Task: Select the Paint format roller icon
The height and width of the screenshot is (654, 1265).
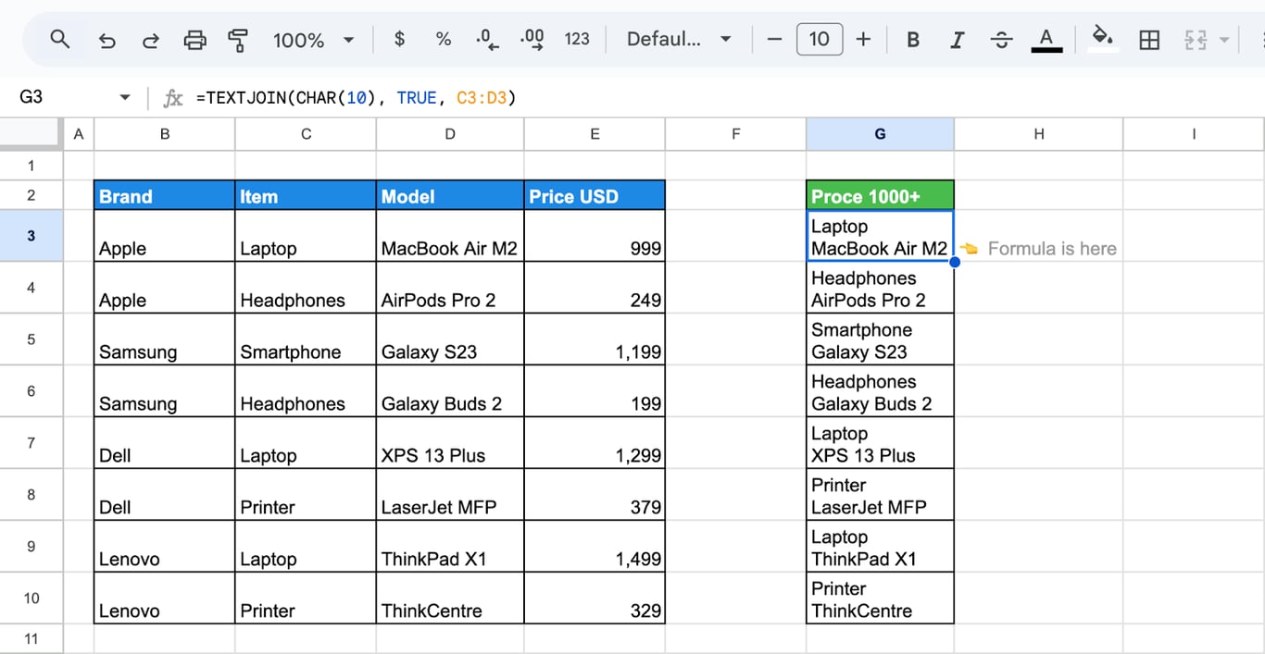Action: [238, 40]
